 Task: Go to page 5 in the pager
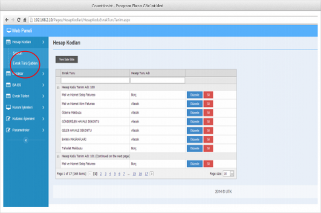pos(115,174)
